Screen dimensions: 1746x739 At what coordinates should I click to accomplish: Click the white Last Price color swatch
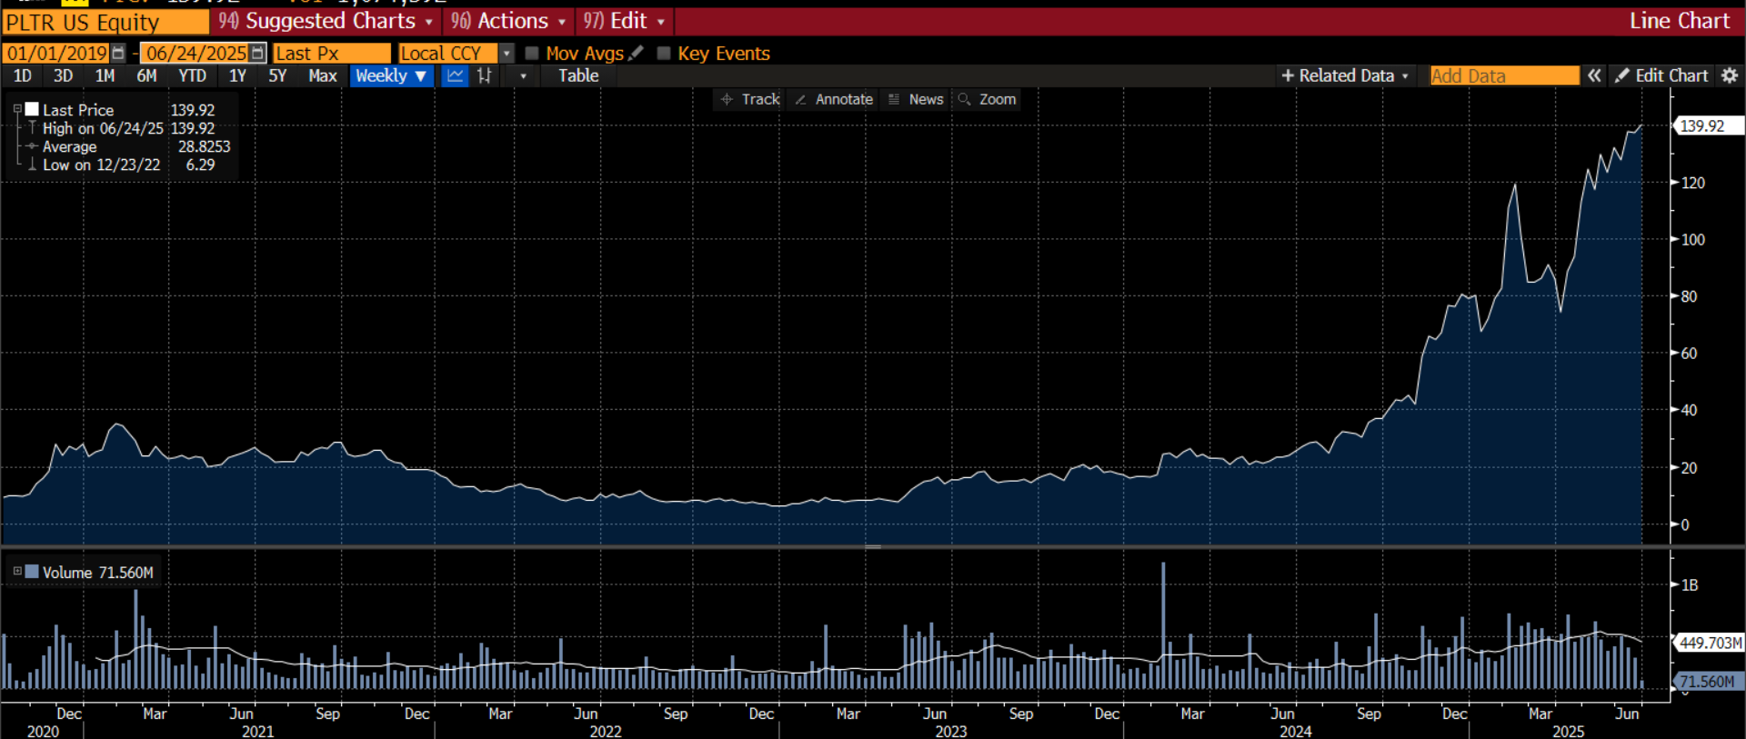click(32, 109)
